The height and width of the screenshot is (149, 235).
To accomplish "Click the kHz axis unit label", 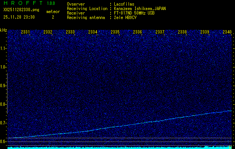I will (x=3, y=30).
